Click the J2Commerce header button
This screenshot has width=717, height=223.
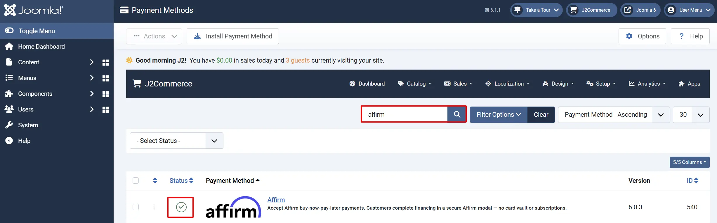click(591, 10)
